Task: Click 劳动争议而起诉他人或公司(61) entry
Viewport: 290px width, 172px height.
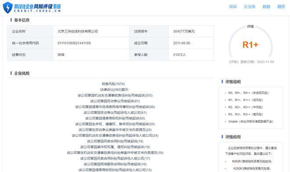Action: click(115, 112)
